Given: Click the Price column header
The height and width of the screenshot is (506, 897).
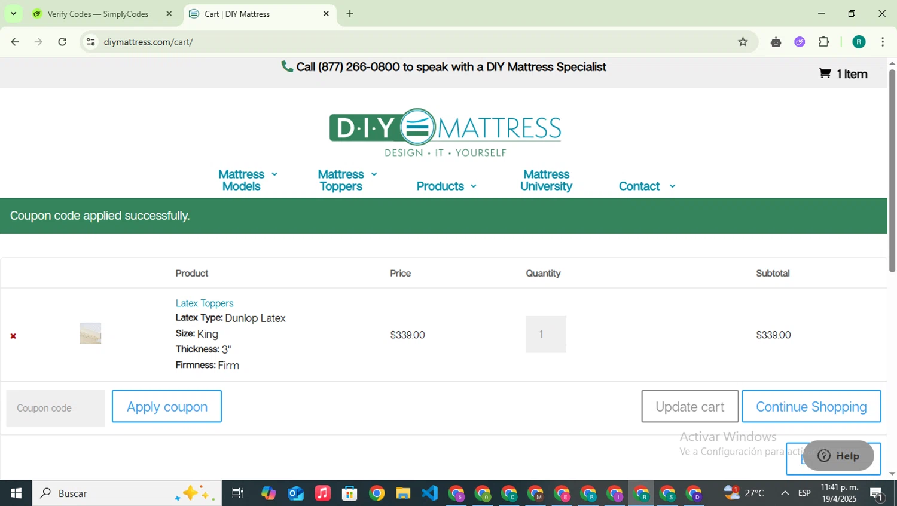Looking at the screenshot, I should coord(400,273).
